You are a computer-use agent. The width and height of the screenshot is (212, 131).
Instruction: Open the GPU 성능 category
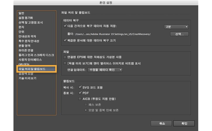click(x=24, y=64)
